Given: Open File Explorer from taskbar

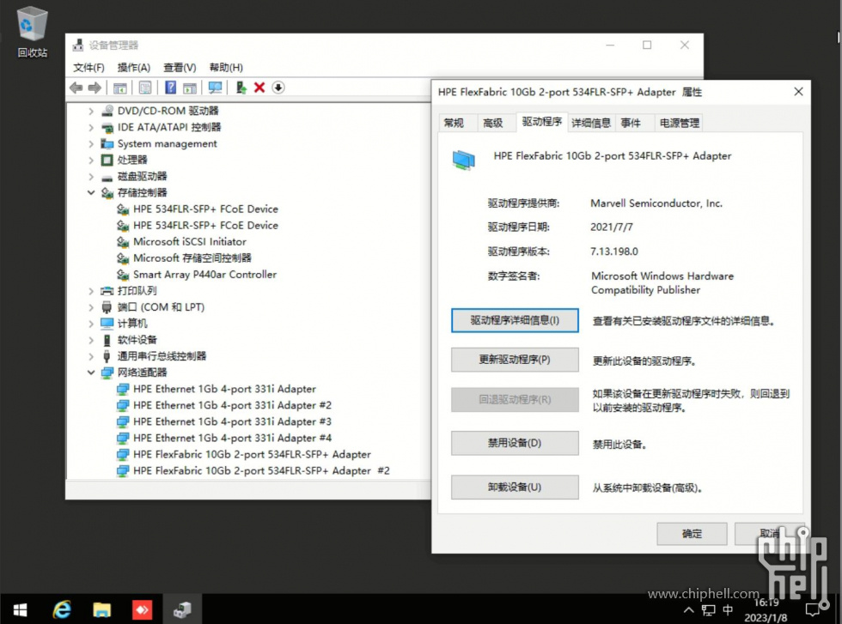Looking at the screenshot, I should click(101, 610).
